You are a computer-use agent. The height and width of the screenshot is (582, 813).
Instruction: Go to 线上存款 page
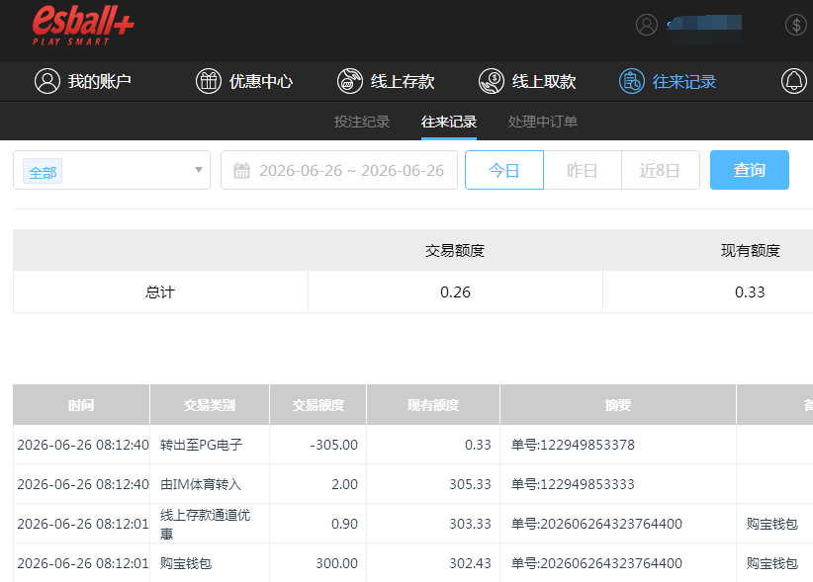pyautogui.click(x=386, y=81)
